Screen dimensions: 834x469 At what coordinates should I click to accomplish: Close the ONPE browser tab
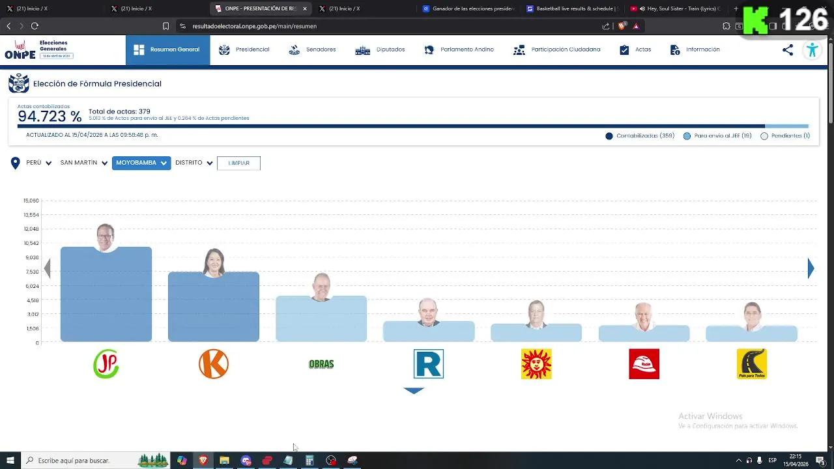[304, 8]
